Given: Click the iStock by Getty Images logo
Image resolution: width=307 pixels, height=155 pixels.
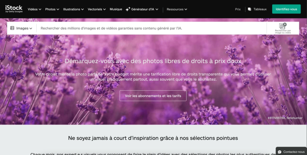Looking at the screenshot, I should (x=14, y=9).
